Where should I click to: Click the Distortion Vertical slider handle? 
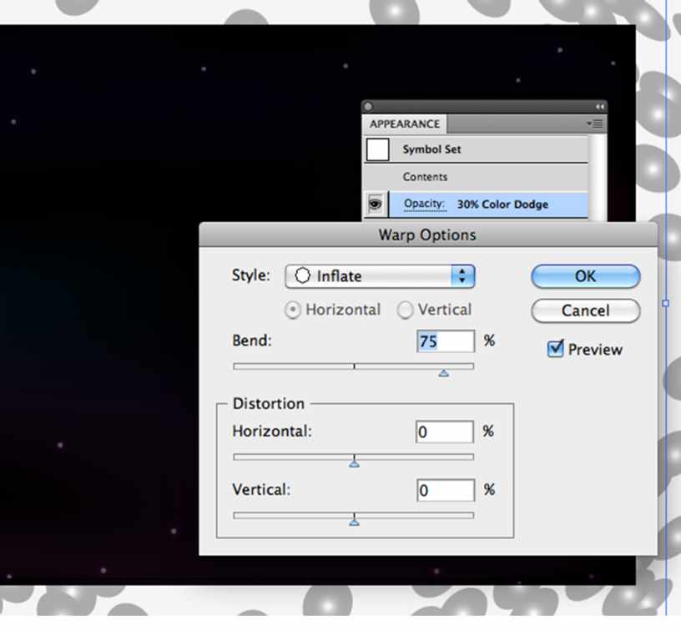355,522
